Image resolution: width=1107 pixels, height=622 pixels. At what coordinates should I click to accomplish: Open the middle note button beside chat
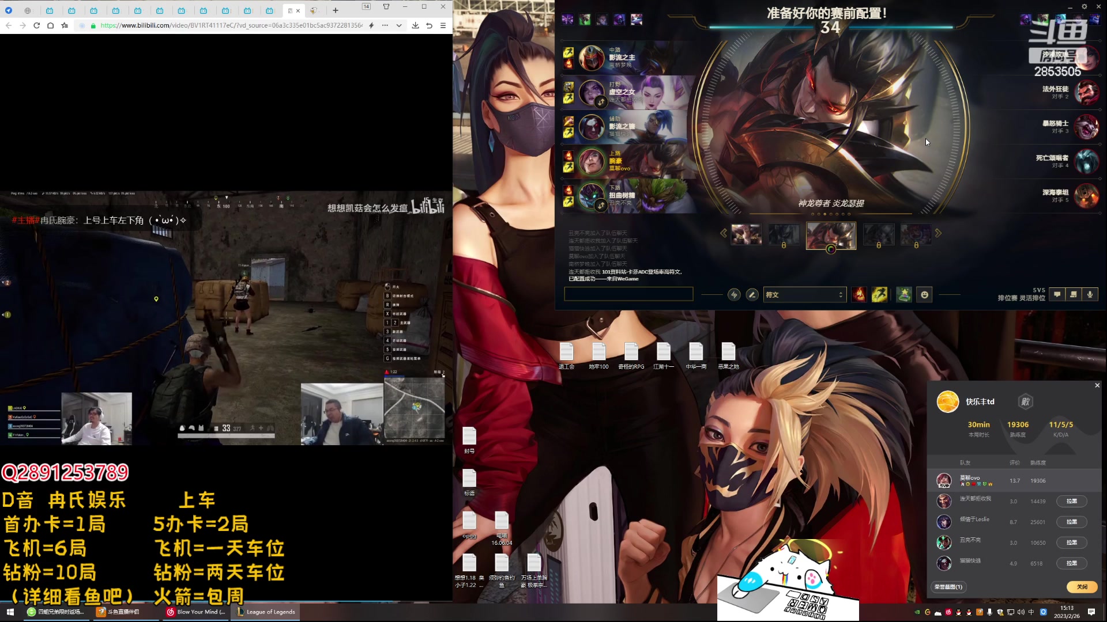tap(1073, 294)
